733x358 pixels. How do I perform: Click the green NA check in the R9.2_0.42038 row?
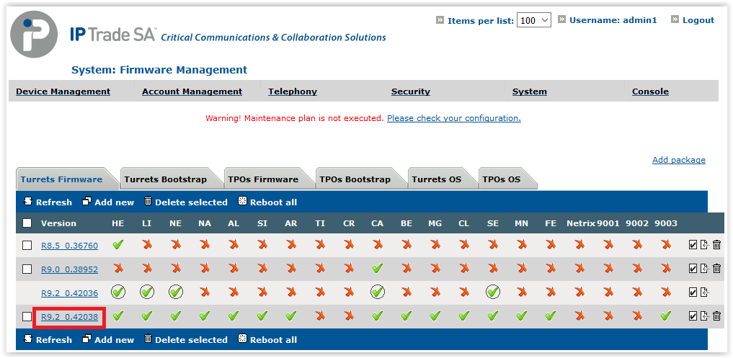click(204, 316)
